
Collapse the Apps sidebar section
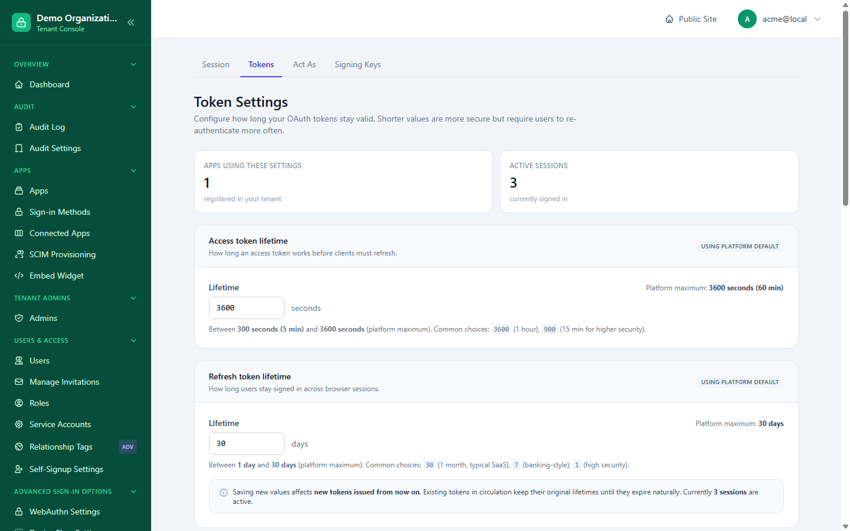133,171
